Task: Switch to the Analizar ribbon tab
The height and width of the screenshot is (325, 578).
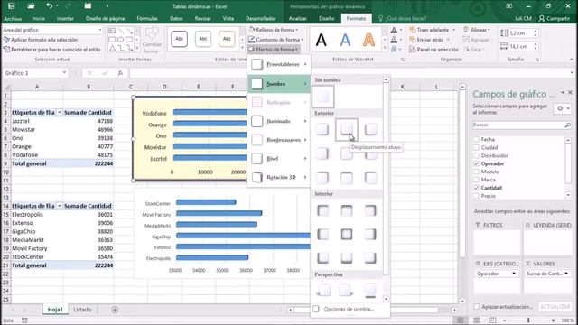Action: point(297,18)
